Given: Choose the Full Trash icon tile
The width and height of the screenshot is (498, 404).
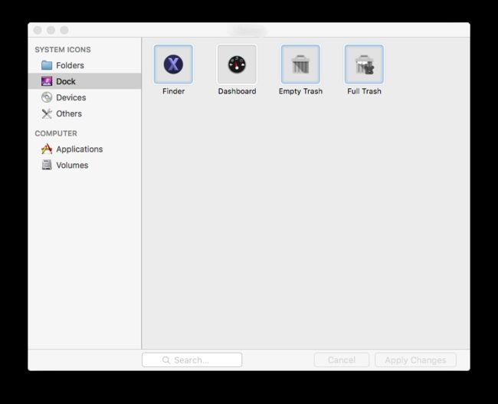Looking at the screenshot, I should pyautogui.click(x=364, y=64).
